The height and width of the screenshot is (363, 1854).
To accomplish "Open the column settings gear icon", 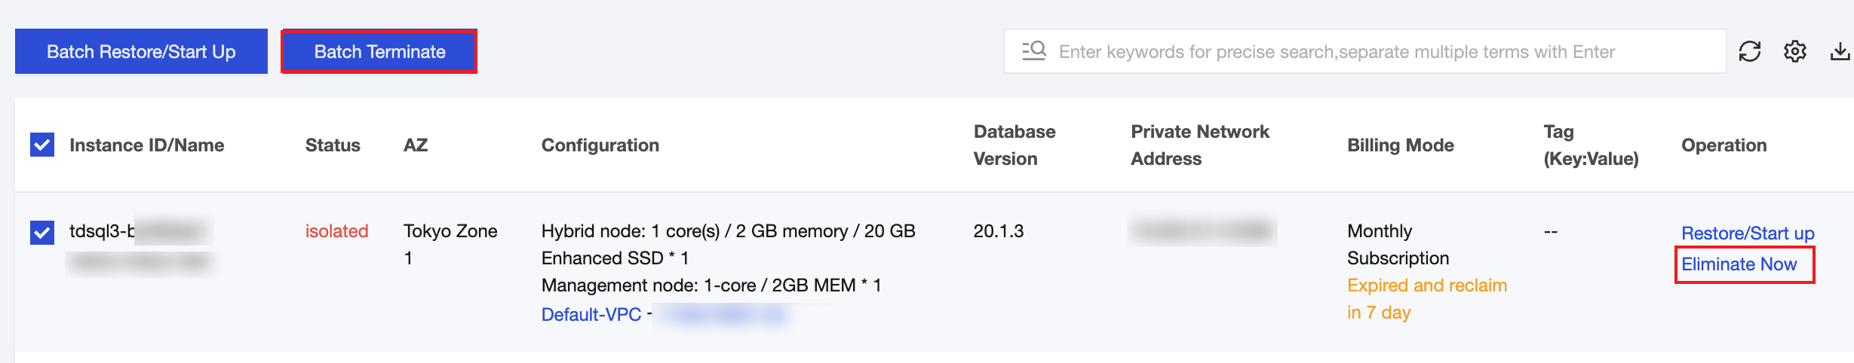I will tap(1794, 51).
